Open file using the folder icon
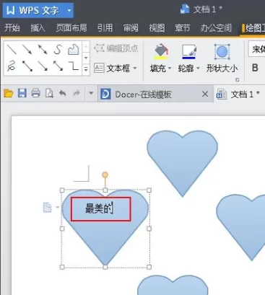Screen dimensions: 265x295 point(9,93)
